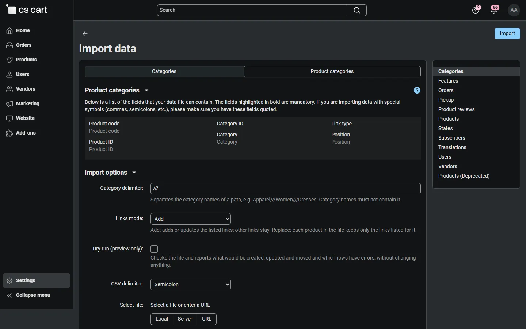Switch to the Categories tab
The height and width of the screenshot is (329, 526).
point(164,72)
